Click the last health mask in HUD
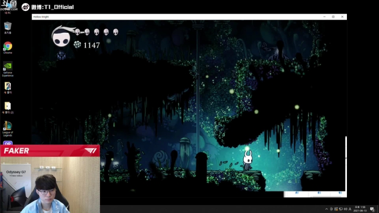Screen dimensions: 379x213 tap(116, 32)
